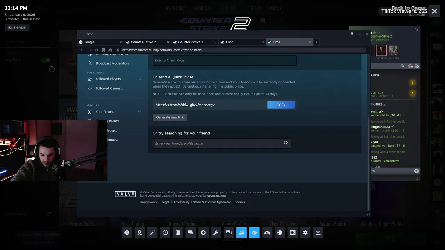Open the wrench Workshop icon
445x250 pixels.
[x=216, y=233]
